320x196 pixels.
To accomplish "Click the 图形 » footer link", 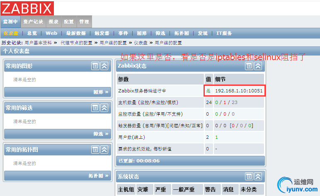I will 101,92.
